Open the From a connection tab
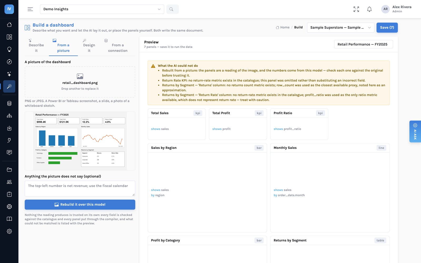 pos(118,46)
